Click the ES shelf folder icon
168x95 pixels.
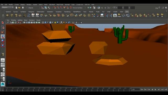[158, 15]
